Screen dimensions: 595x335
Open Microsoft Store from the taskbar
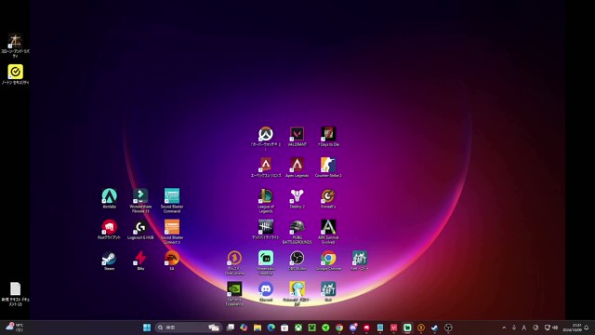(x=284, y=328)
